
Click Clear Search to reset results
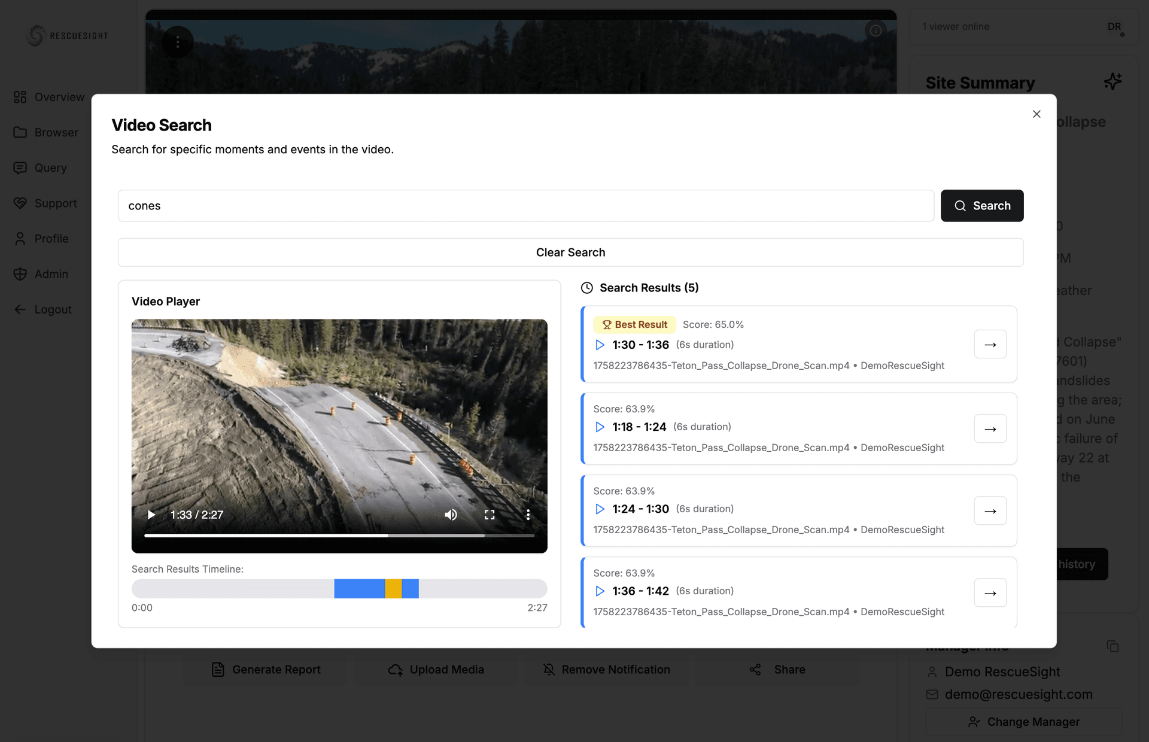coord(570,252)
